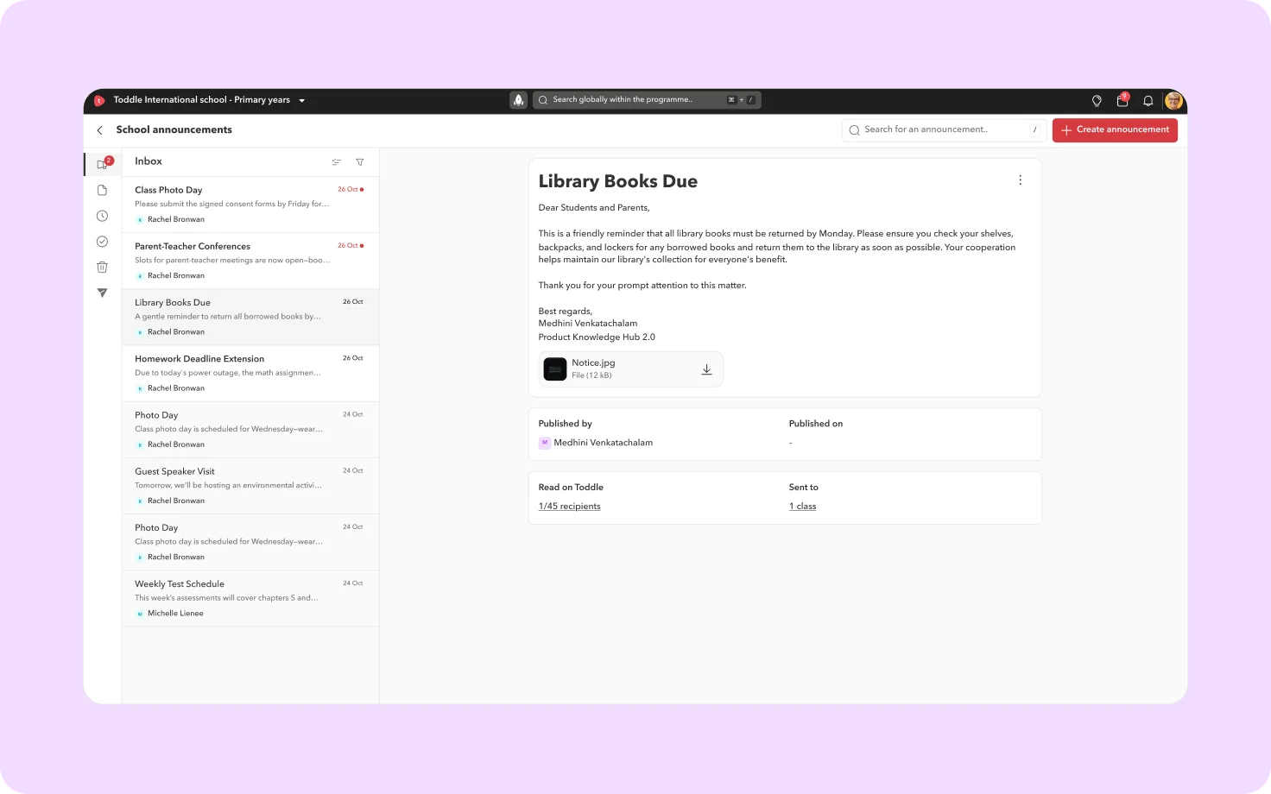1271x794 pixels.
Task: Open the drafts document icon in the sidebar
Action: 102,191
